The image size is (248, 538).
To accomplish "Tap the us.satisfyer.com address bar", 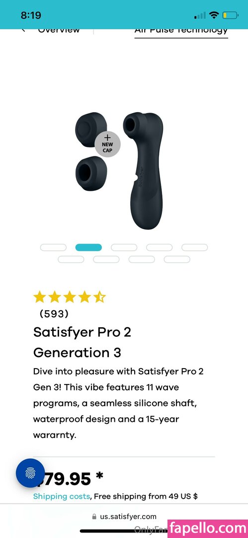I will [x=124, y=517].
